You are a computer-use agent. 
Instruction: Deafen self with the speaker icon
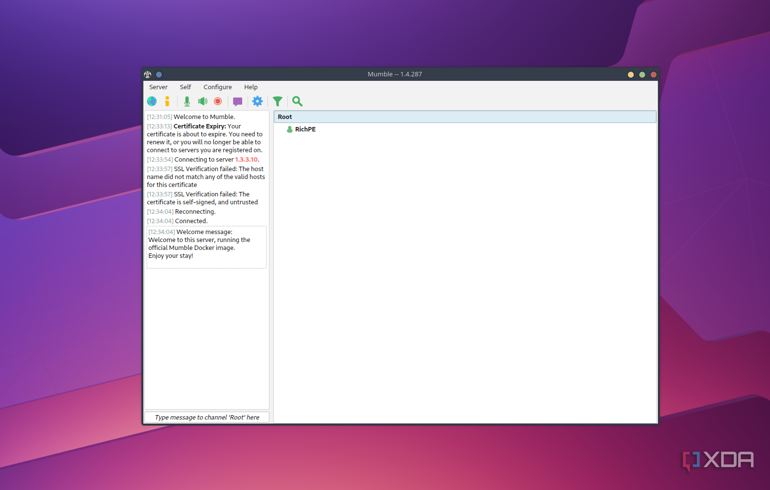pos(202,101)
